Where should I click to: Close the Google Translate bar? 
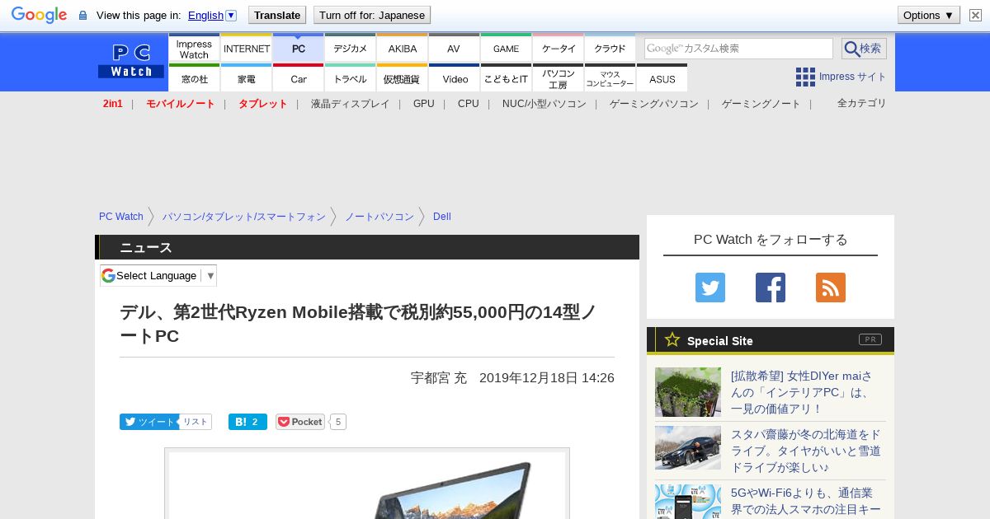point(975,15)
